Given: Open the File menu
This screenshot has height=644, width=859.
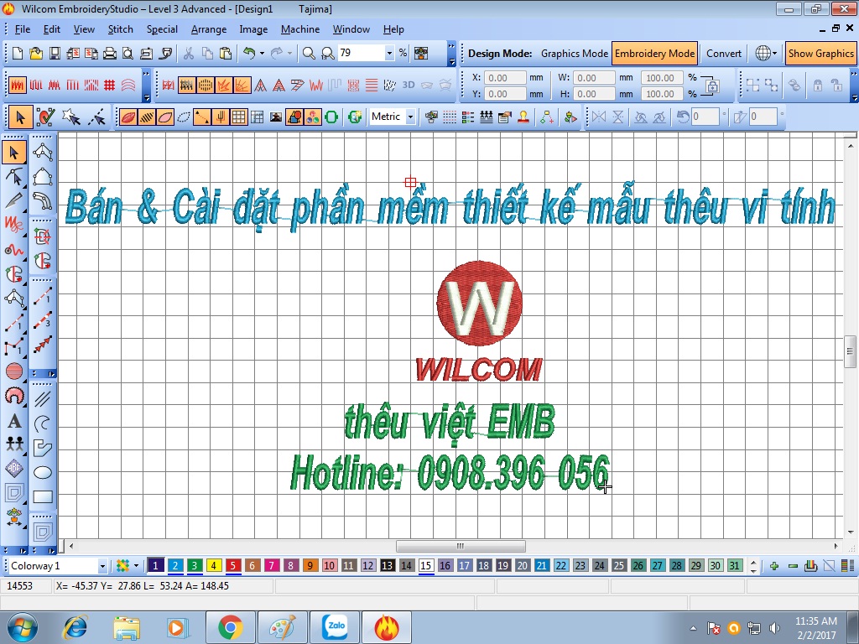Looking at the screenshot, I should click(23, 29).
